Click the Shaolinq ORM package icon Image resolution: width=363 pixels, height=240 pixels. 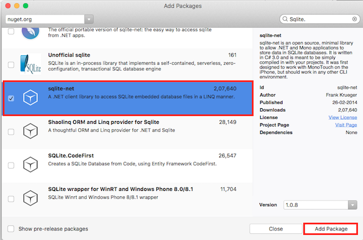(30, 131)
